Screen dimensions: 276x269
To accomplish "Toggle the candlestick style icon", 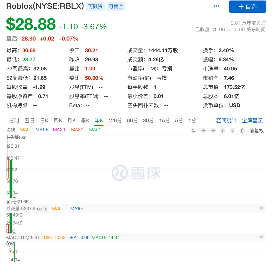I will coord(242,131).
